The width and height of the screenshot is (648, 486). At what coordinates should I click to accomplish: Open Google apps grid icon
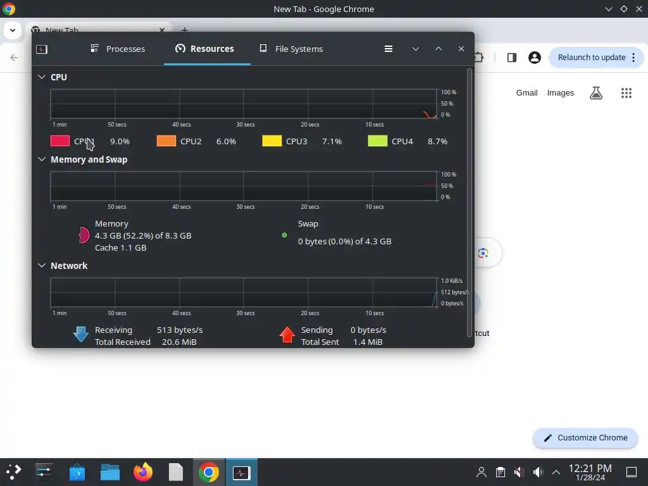coord(626,93)
